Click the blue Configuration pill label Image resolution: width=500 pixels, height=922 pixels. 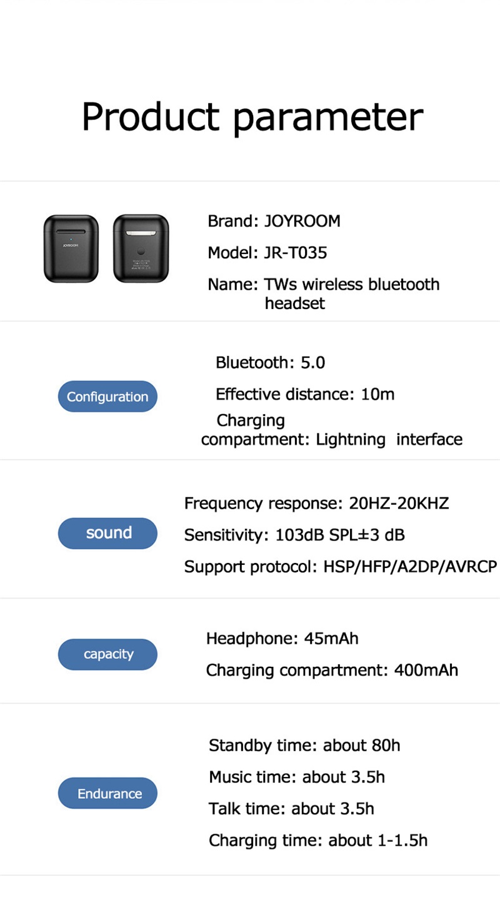click(107, 397)
